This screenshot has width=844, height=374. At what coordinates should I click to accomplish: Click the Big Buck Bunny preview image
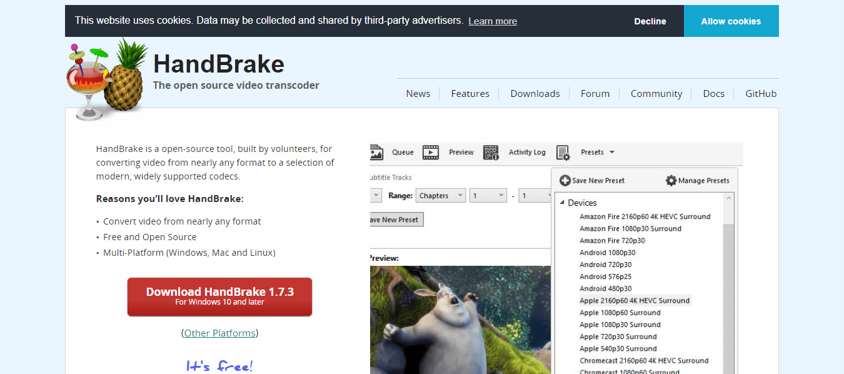[x=460, y=320]
